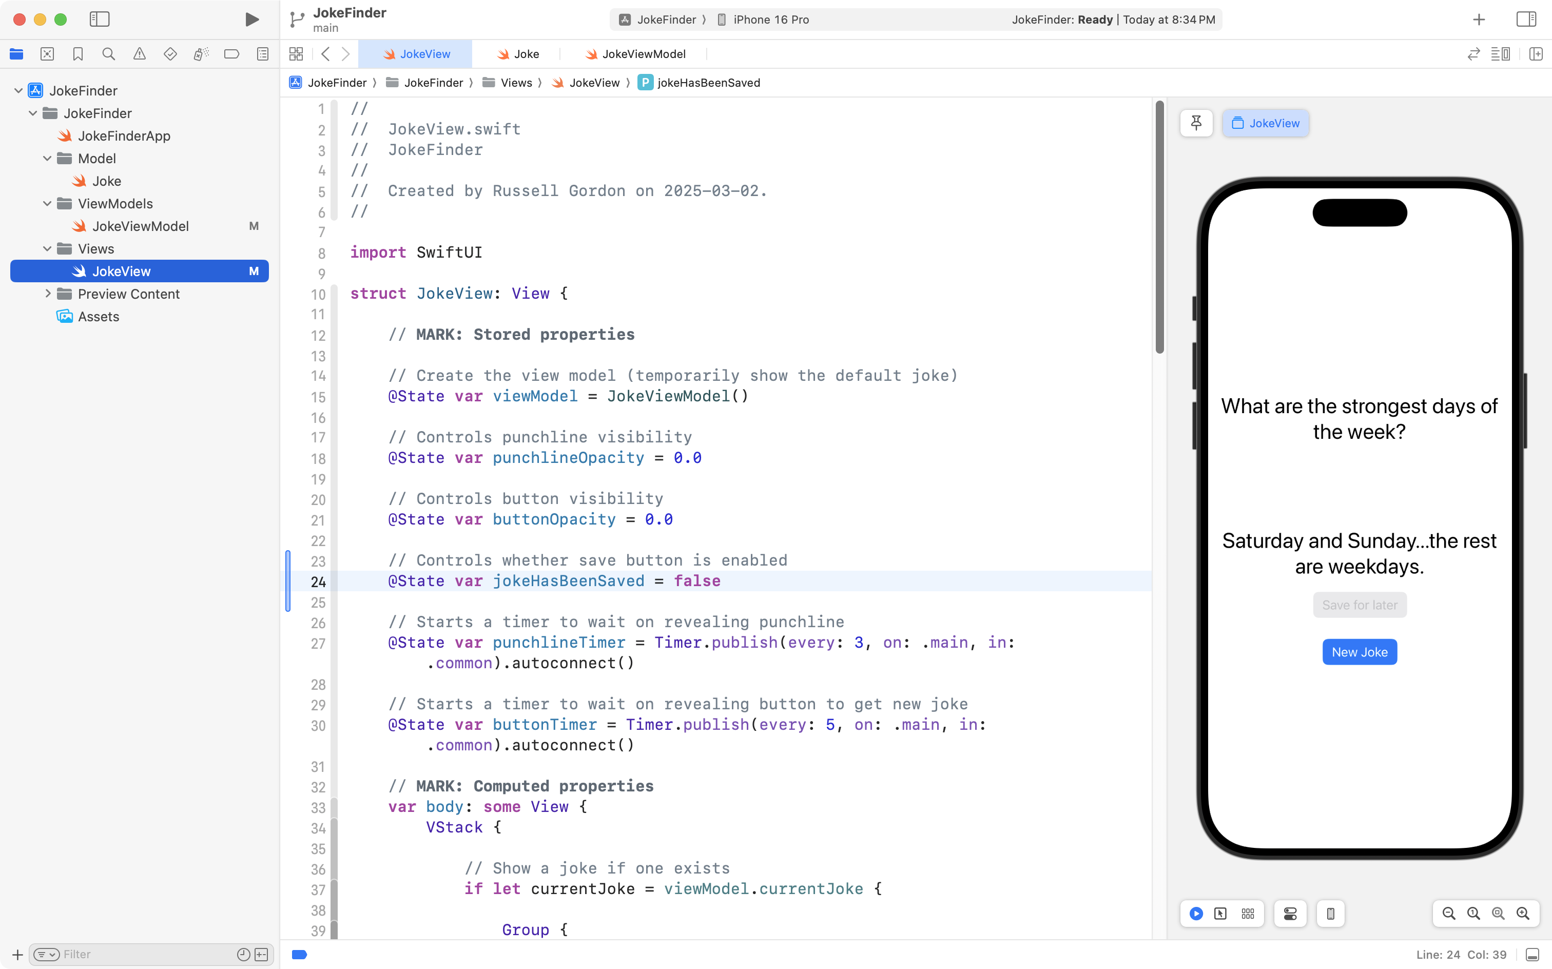Open the Issue navigator warning triangle icon
1552x969 pixels.
139,54
